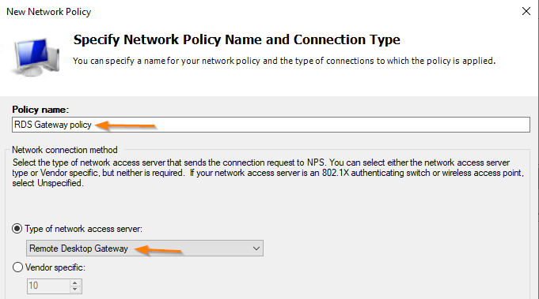Select the Type of network access server radio button
The image size is (539, 299).
(17, 229)
